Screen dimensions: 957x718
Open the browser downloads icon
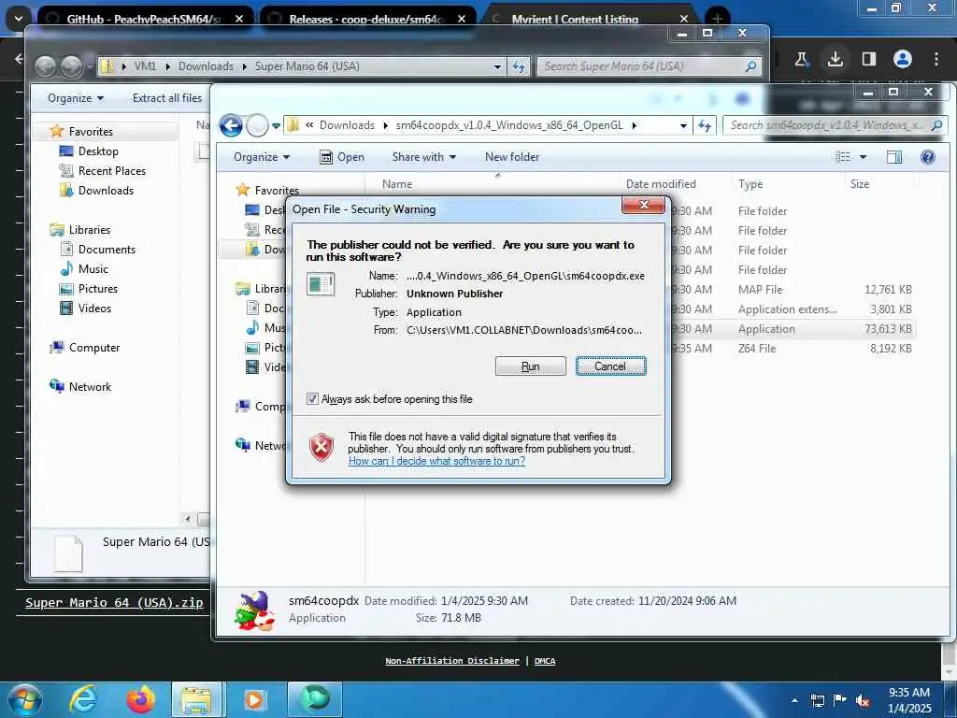[835, 59]
